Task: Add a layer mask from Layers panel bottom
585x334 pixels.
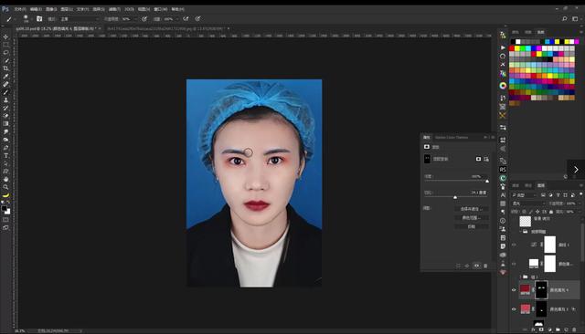Action: [x=541, y=329]
